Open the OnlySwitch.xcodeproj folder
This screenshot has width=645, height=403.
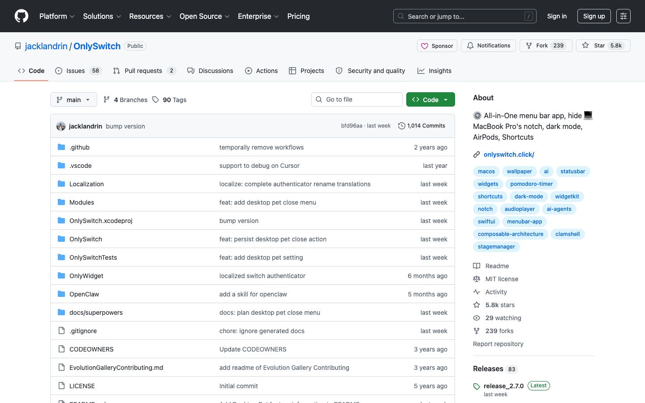click(x=101, y=221)
